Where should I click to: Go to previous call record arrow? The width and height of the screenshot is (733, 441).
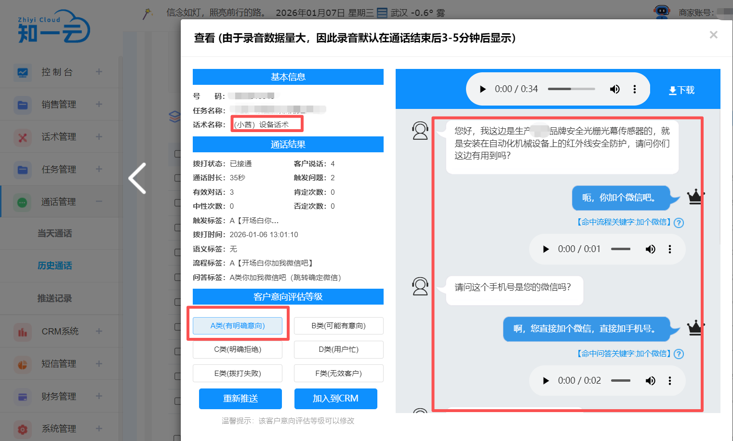(138, 178)
